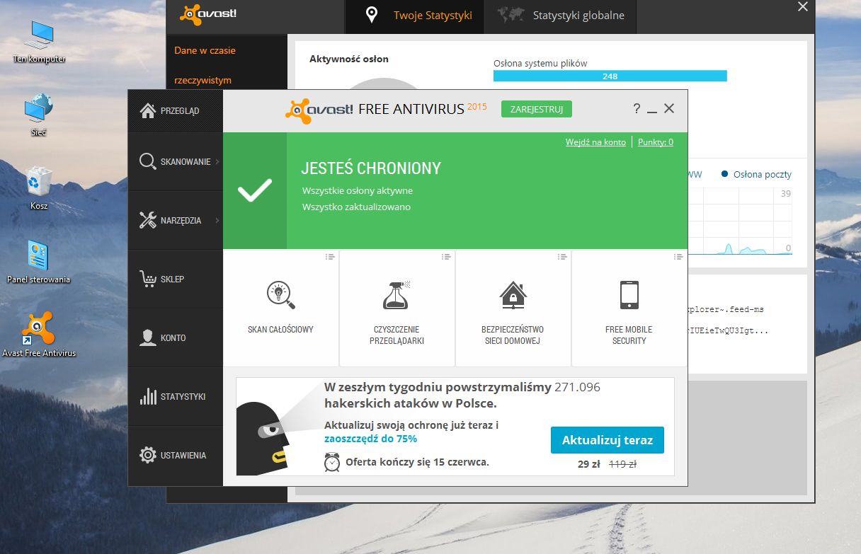Click 'Oferta kończy się 15 czerwca.' text
This screenshot has width=861, height=554.
point(417,463)
